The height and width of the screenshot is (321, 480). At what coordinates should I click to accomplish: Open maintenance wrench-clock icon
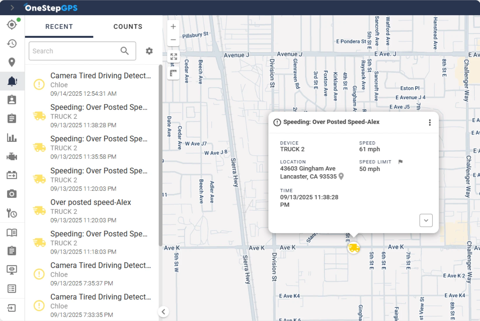[x=12, y=213]
